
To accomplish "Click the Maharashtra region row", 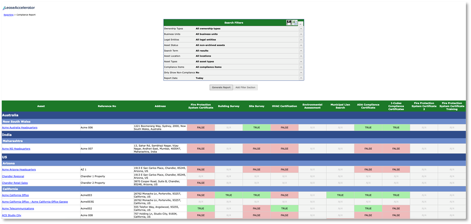I will pos(234,141).
